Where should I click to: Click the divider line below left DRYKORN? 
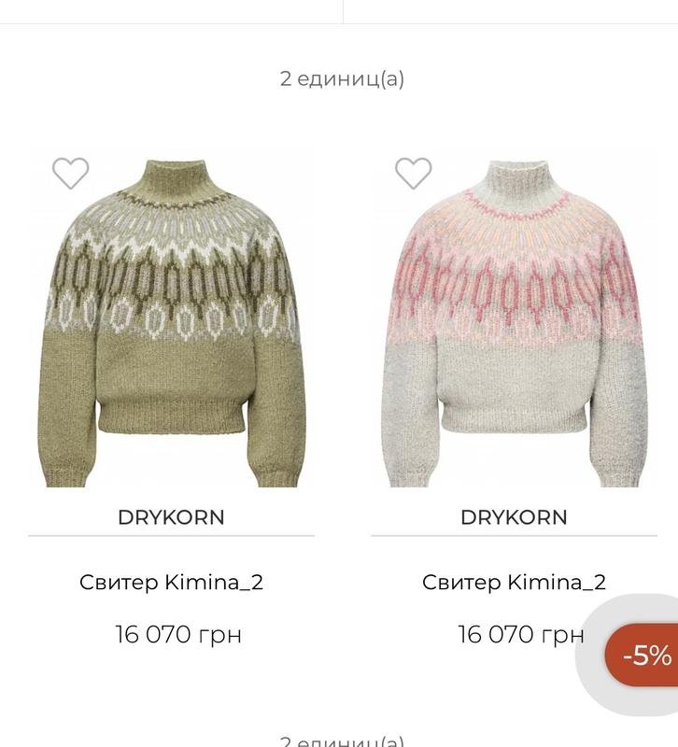[172, 536]
